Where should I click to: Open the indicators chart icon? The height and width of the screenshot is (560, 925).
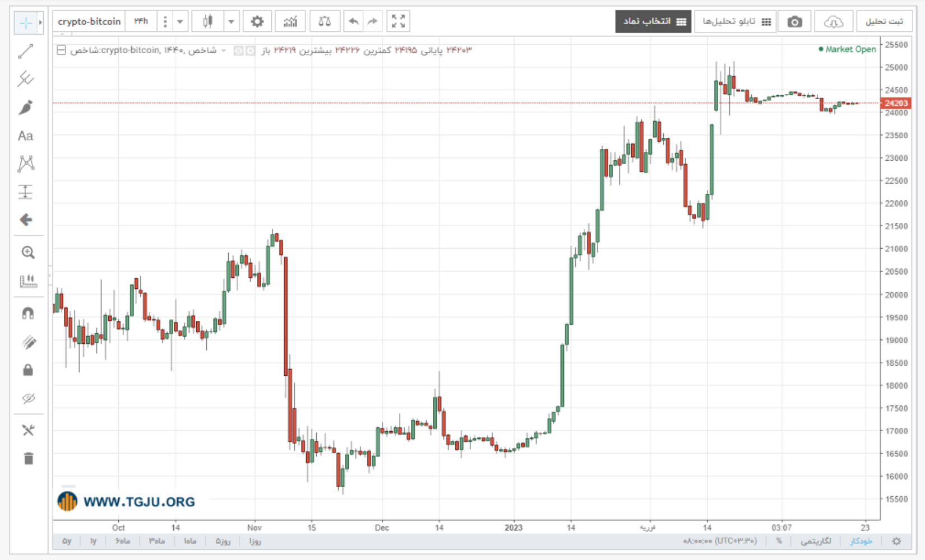[x=290, y=22]
